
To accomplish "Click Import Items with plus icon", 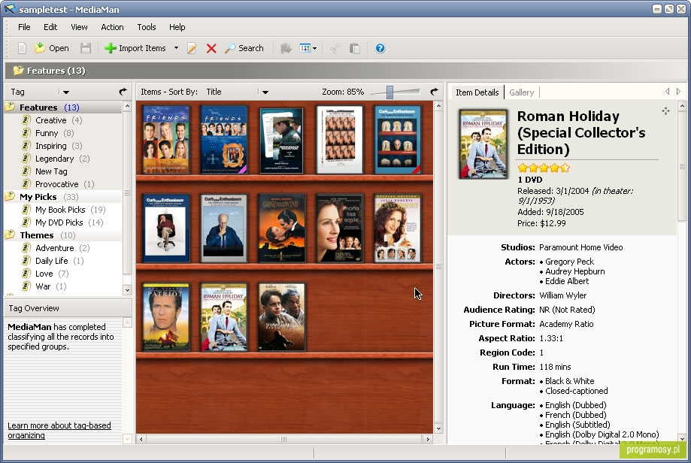I will (x=135, y=48).
